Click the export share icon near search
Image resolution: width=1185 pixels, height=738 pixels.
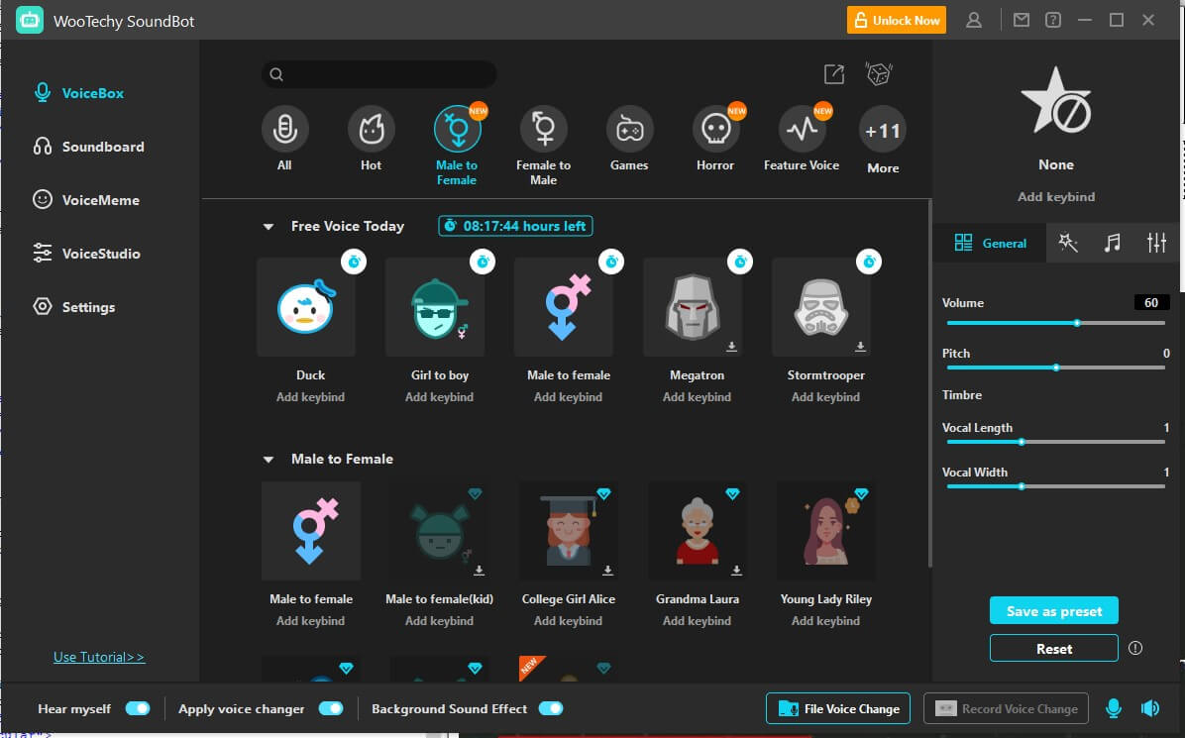[x=834, y=74]
